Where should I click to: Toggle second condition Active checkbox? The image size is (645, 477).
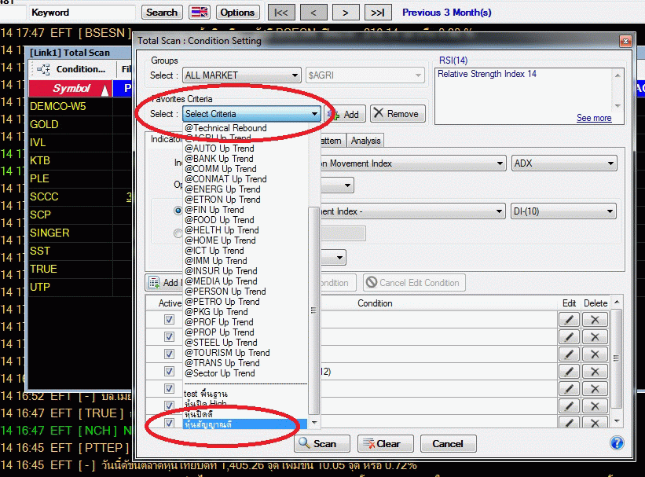[x=169, y=336]
